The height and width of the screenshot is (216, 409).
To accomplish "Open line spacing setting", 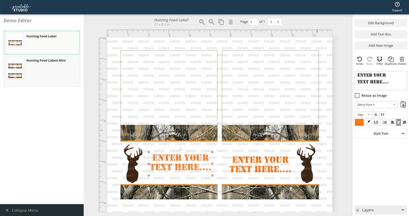I will click(384, 122).
